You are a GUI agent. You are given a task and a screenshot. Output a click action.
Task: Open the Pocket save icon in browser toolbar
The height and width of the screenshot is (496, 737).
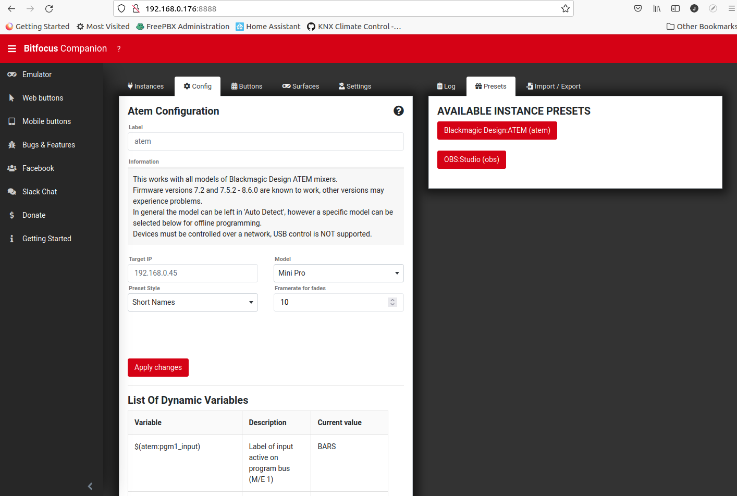pos(638,8)
